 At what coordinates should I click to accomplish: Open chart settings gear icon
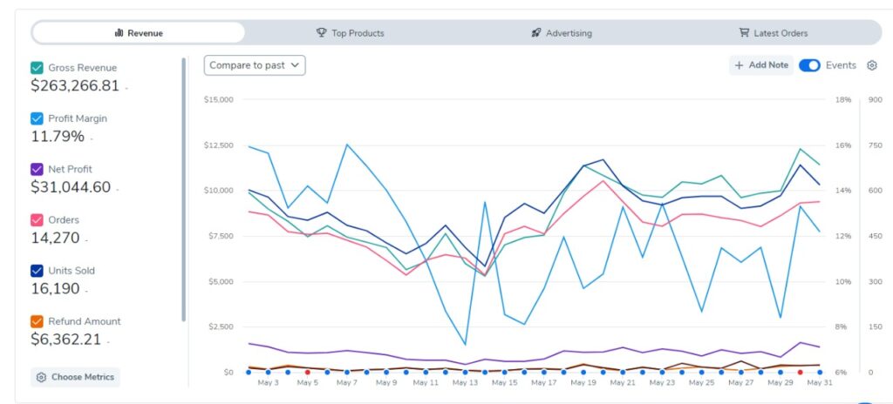[x=872, y=65]
